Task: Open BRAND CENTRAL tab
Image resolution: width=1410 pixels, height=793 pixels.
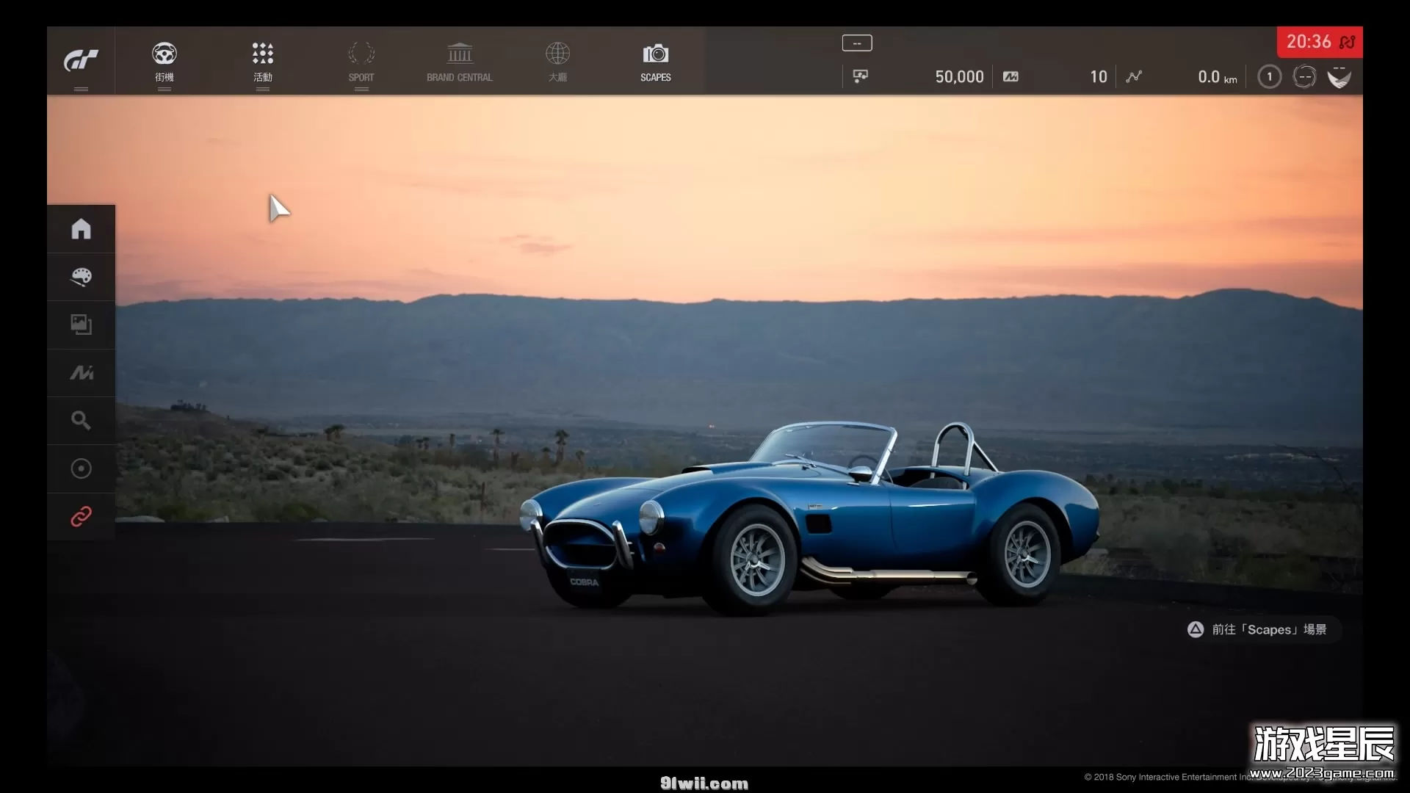Action: point(460,62)
